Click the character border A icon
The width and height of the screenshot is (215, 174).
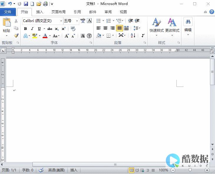coord(89,21)
